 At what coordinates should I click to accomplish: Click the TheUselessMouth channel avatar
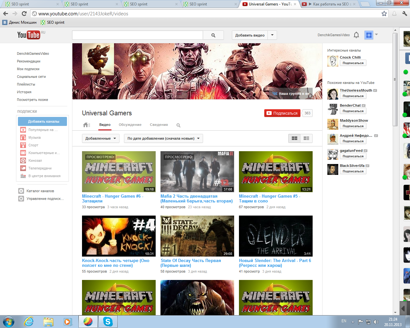(x=333, y=94)
